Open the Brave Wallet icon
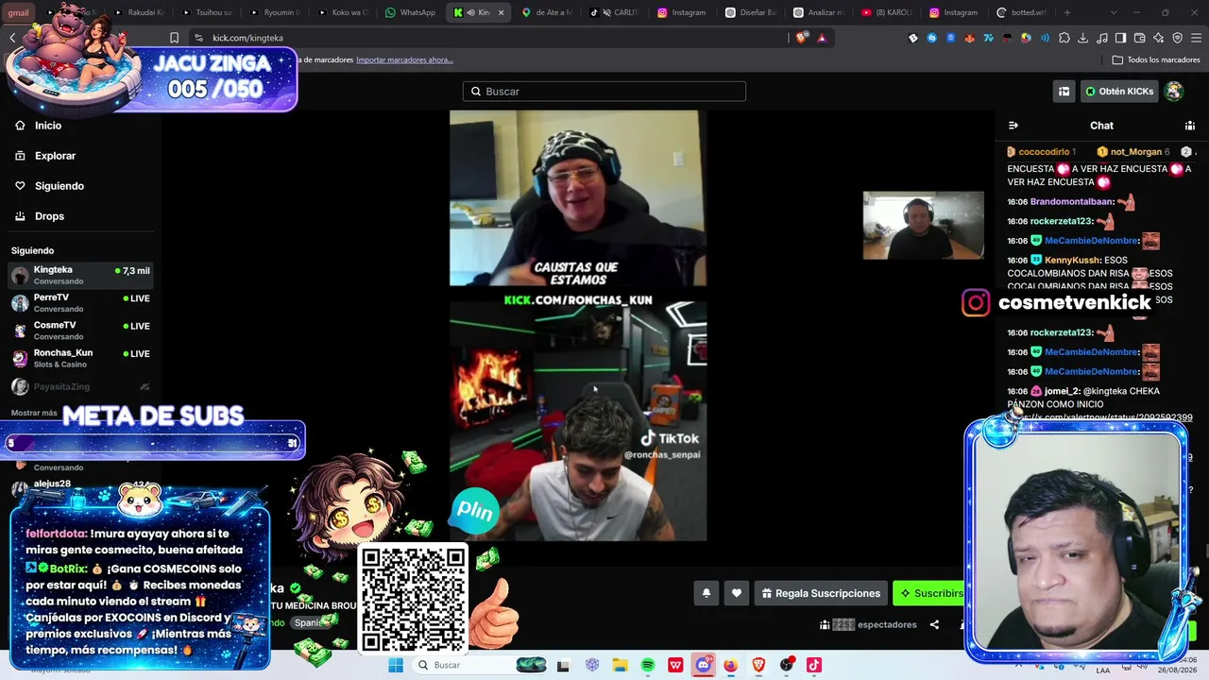Screen dimensions: 1209x680 click(x=1139, y=38)
